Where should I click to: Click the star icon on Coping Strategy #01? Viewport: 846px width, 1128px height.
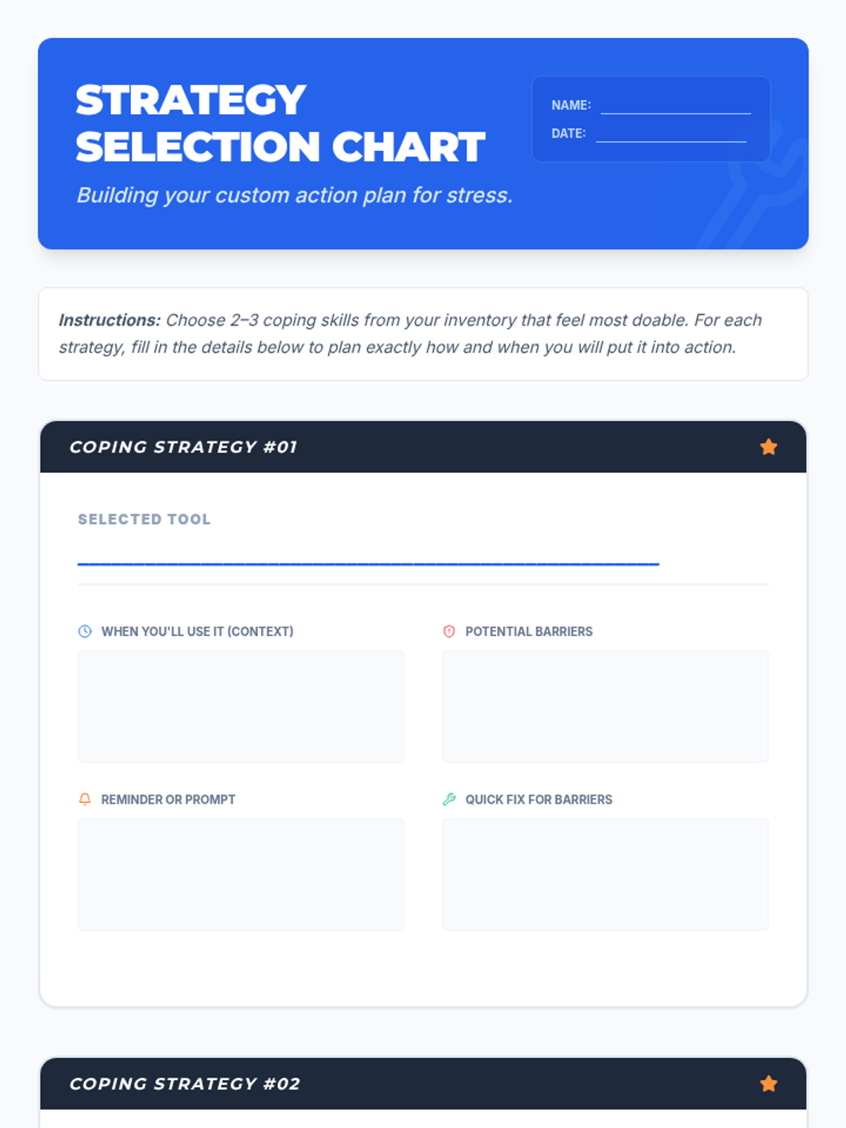coord(768,447)
